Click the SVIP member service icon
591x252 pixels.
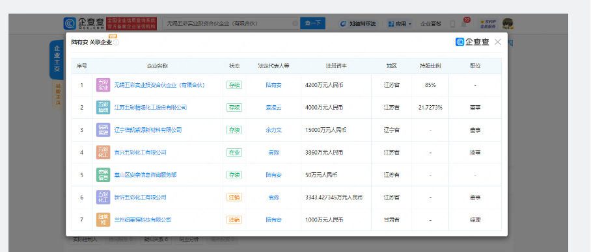click(x=488, y=23)
